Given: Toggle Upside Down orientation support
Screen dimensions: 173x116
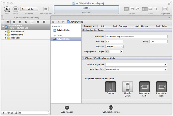Looking at the screenshot, I should coord(127,86).
